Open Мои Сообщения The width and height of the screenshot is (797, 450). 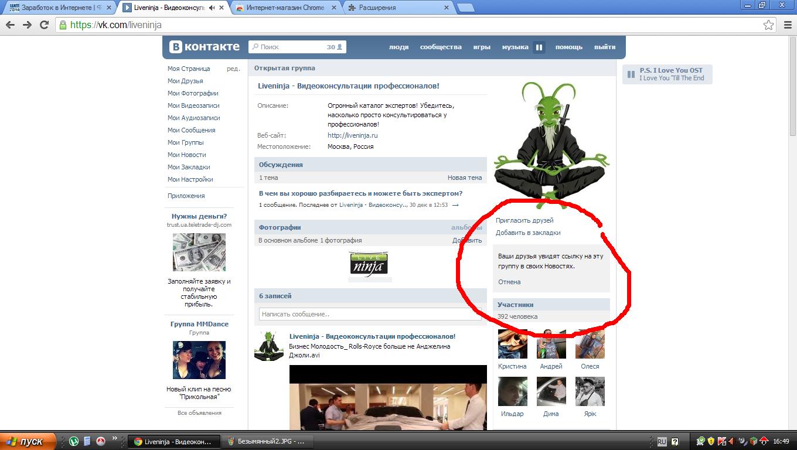[x=192, y=130]
